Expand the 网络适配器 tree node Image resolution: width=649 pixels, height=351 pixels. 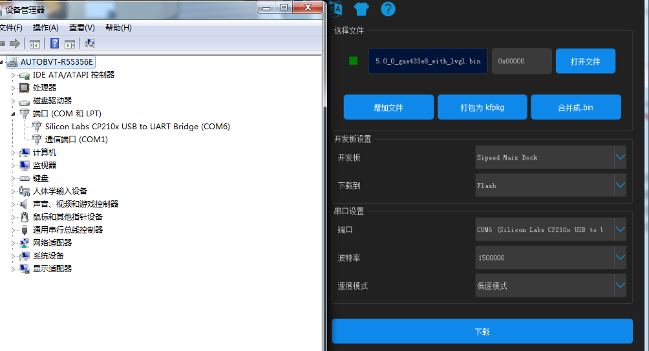pos(13,244)
